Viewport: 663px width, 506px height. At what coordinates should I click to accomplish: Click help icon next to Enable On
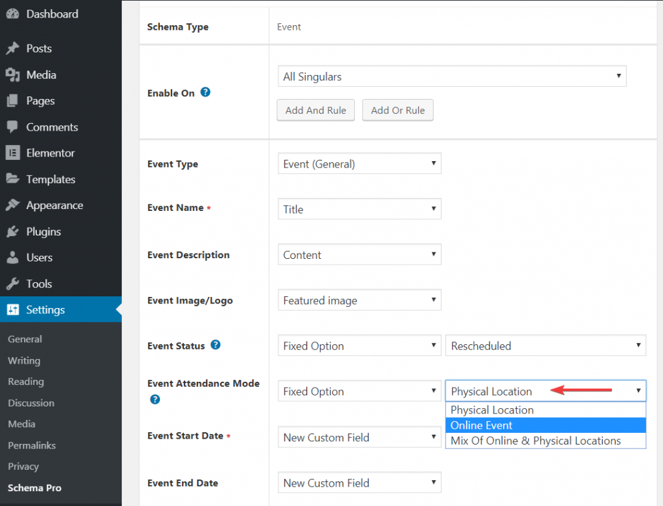[x=205, y=93]
